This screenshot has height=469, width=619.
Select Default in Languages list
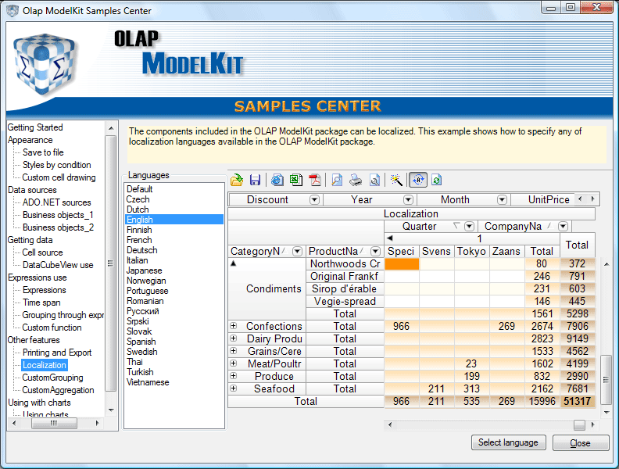click(139, 189)
